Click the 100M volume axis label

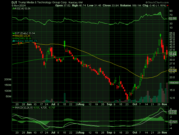[x=8, y=91]
